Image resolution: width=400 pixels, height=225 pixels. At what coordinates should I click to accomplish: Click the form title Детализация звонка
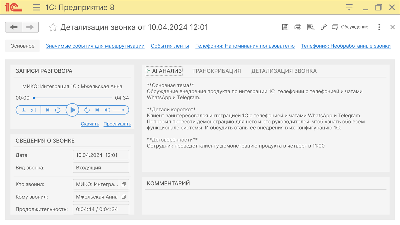point(134,27)
